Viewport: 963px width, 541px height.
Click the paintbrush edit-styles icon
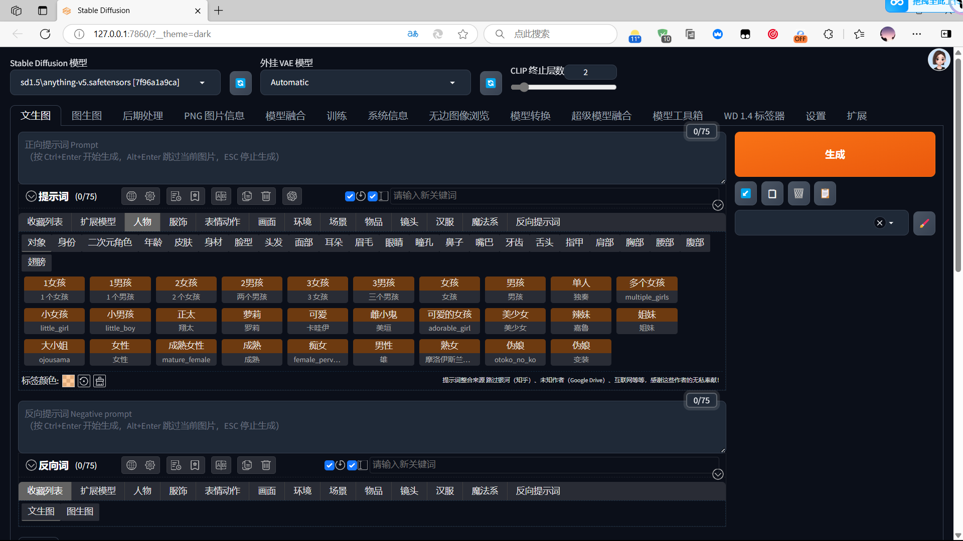tap(924, 223)
